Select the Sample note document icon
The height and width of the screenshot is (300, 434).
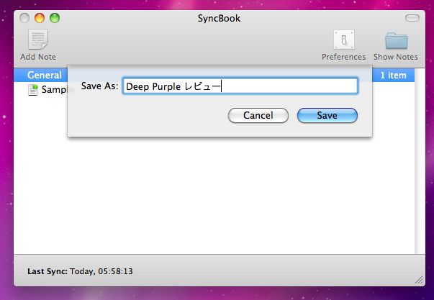[x=32, y=90]
